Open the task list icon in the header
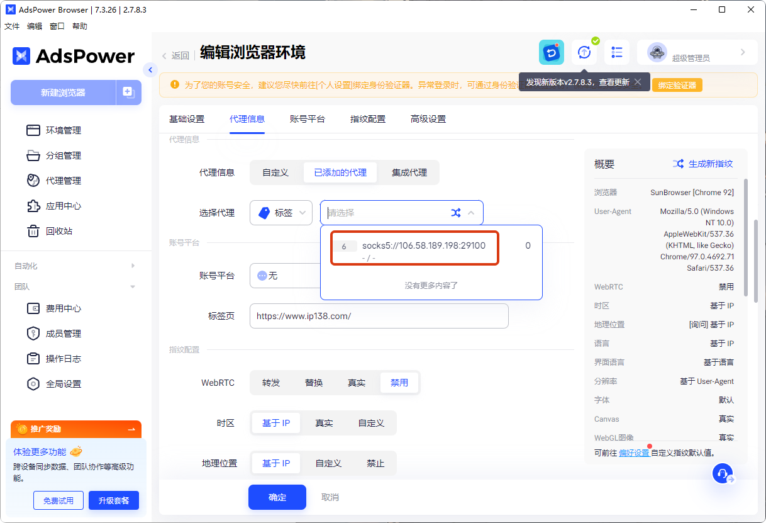Viewport: 766px width, 523px height. [617, 52]
